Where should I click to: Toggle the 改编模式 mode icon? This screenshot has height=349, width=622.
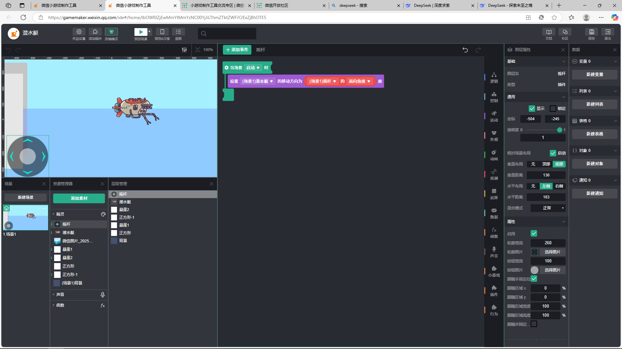[x=111, y=32]
